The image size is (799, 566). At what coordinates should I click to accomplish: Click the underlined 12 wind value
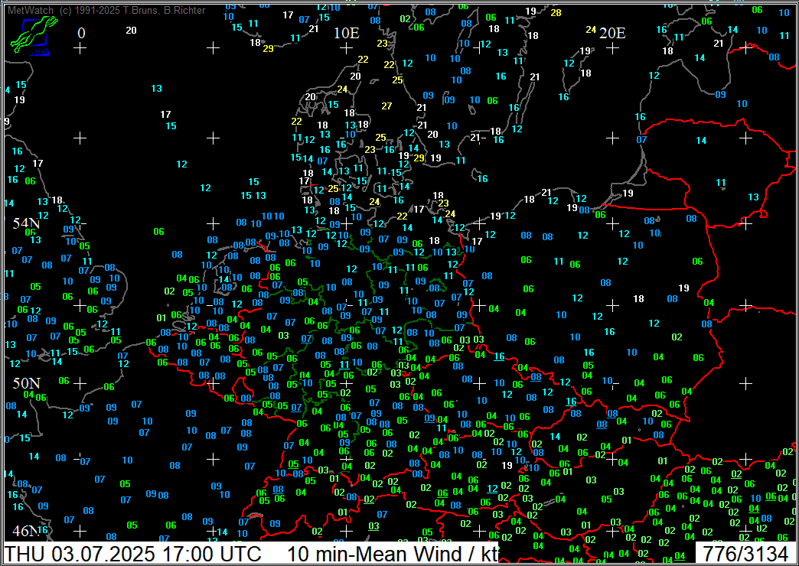tap(492, 489)
